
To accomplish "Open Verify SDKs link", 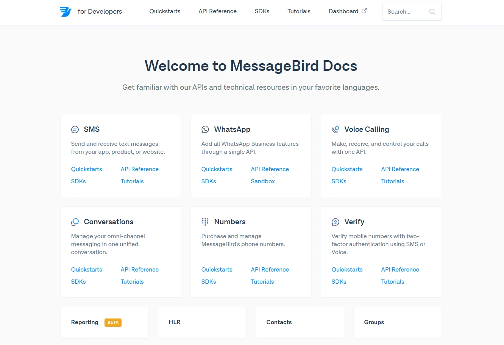I will click(x=339, y=282).
